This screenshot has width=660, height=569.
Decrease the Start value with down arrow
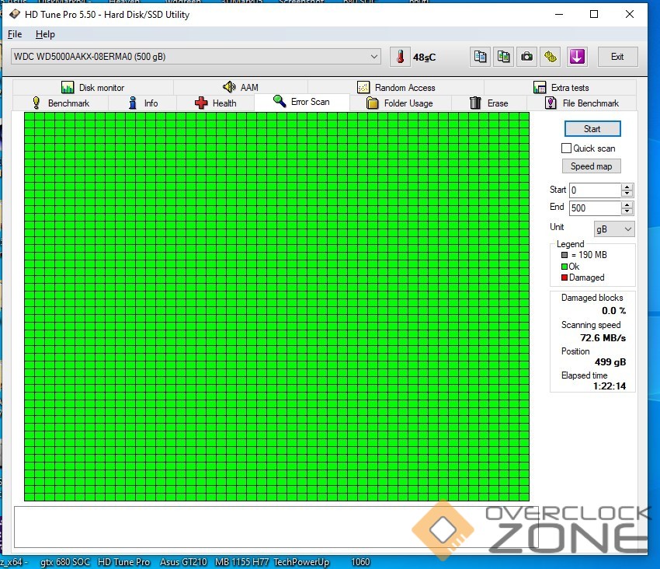(x=627, y=194)
